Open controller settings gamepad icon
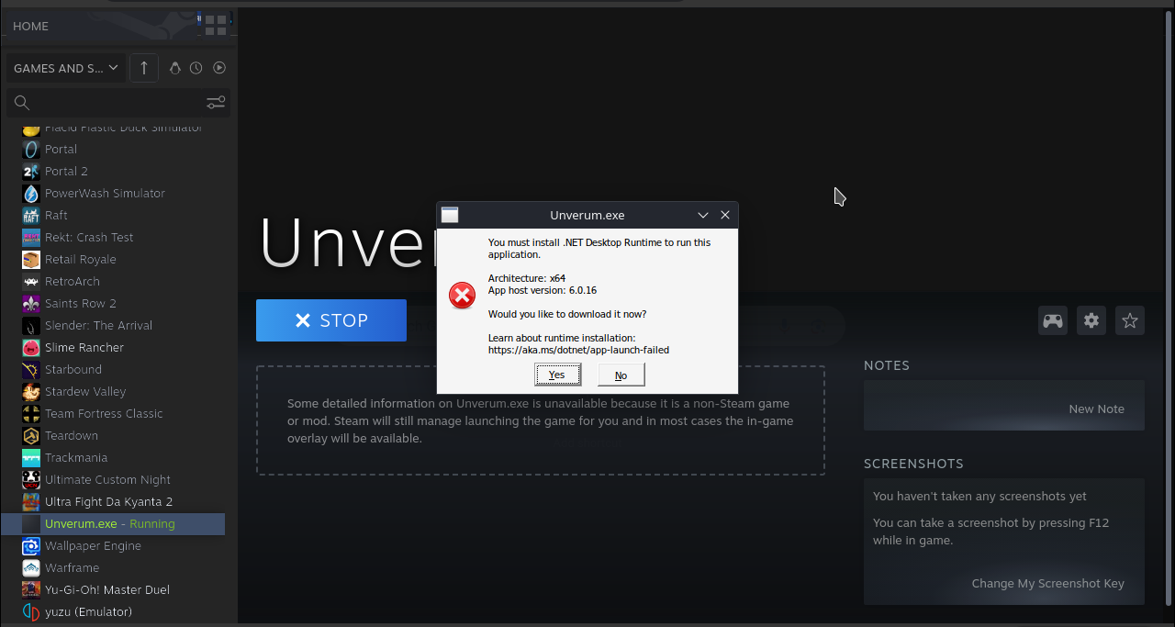This screenshot has width=1175, height=627. [x=1053, y=320]
